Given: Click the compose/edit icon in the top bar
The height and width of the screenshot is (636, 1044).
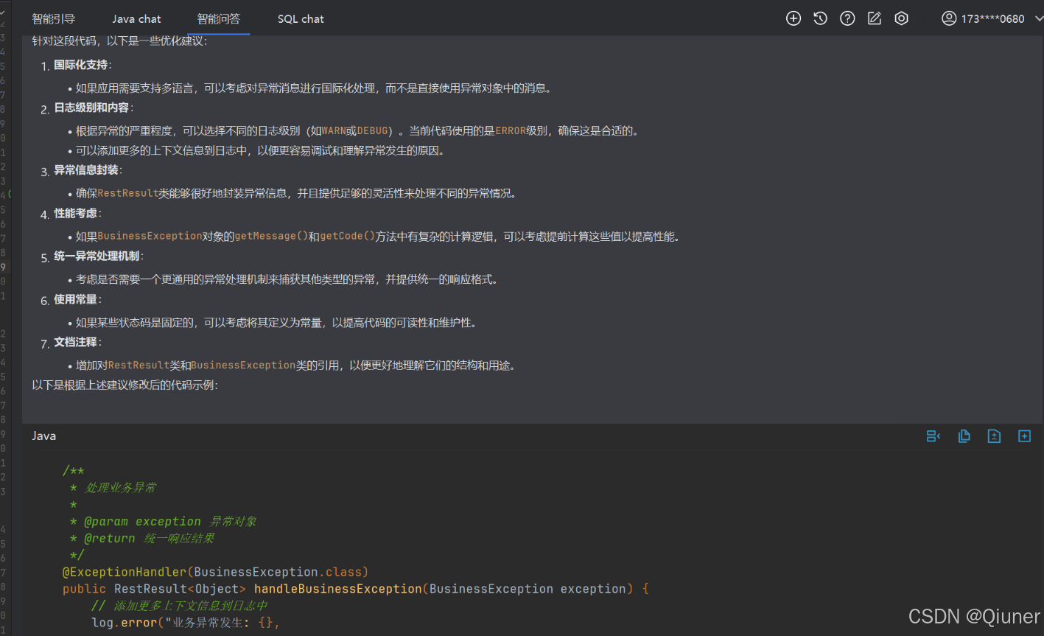Looking at the screenshot, I should coord(875,18).
